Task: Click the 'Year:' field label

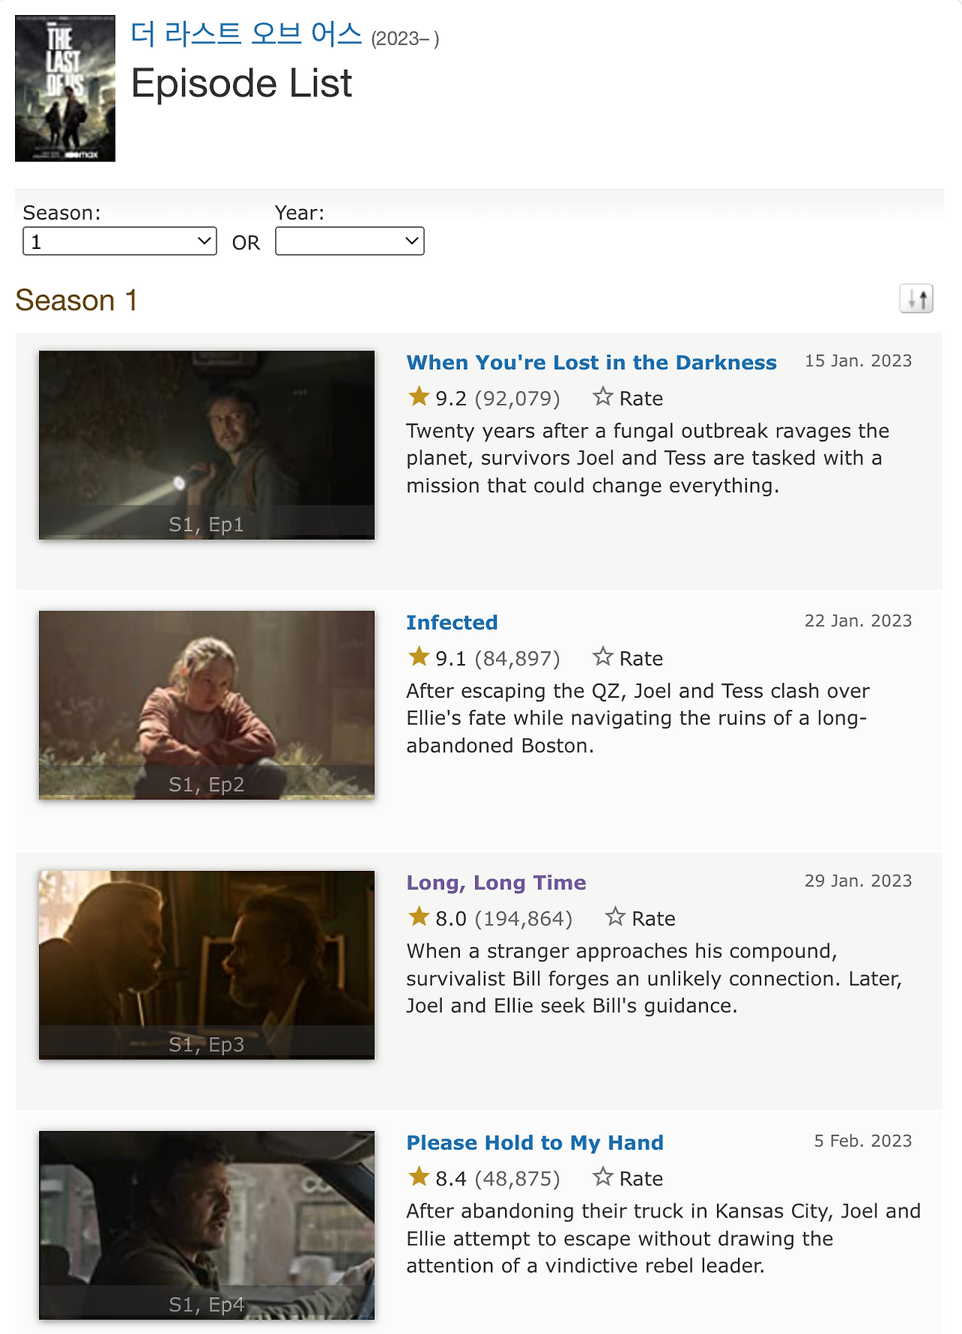Action: (x=300, y=213)
